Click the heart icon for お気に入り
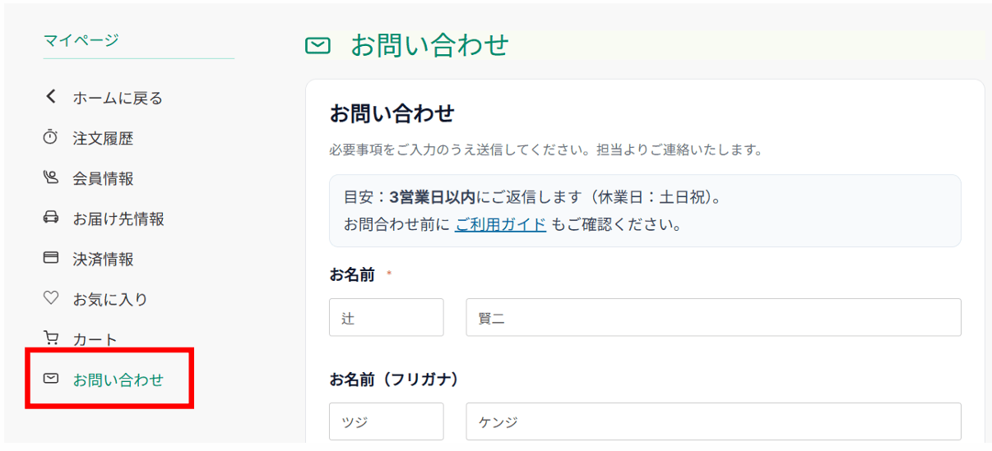The width and height of the screenshot is (992, 451). (x=51, y=298)
